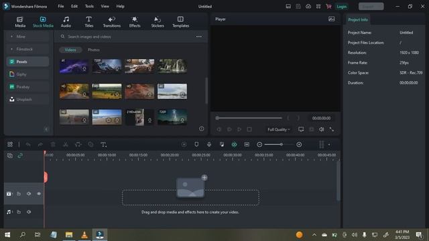Open Windows Start menu

(x=7, y=235)
